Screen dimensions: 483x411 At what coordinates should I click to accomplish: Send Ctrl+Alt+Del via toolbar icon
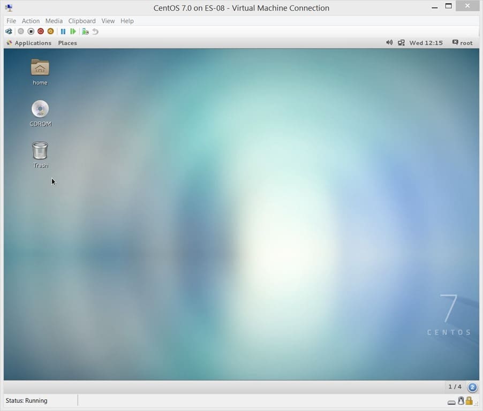(x=9, y=32)
